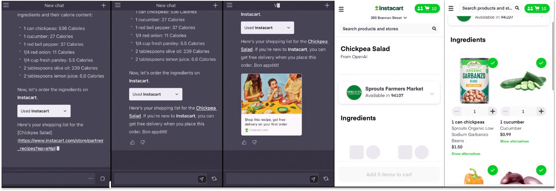Screen dimensions: 556x191
Task: Open hamburger menu on Instacart Ingredients panel
Action: click(451, 8)
